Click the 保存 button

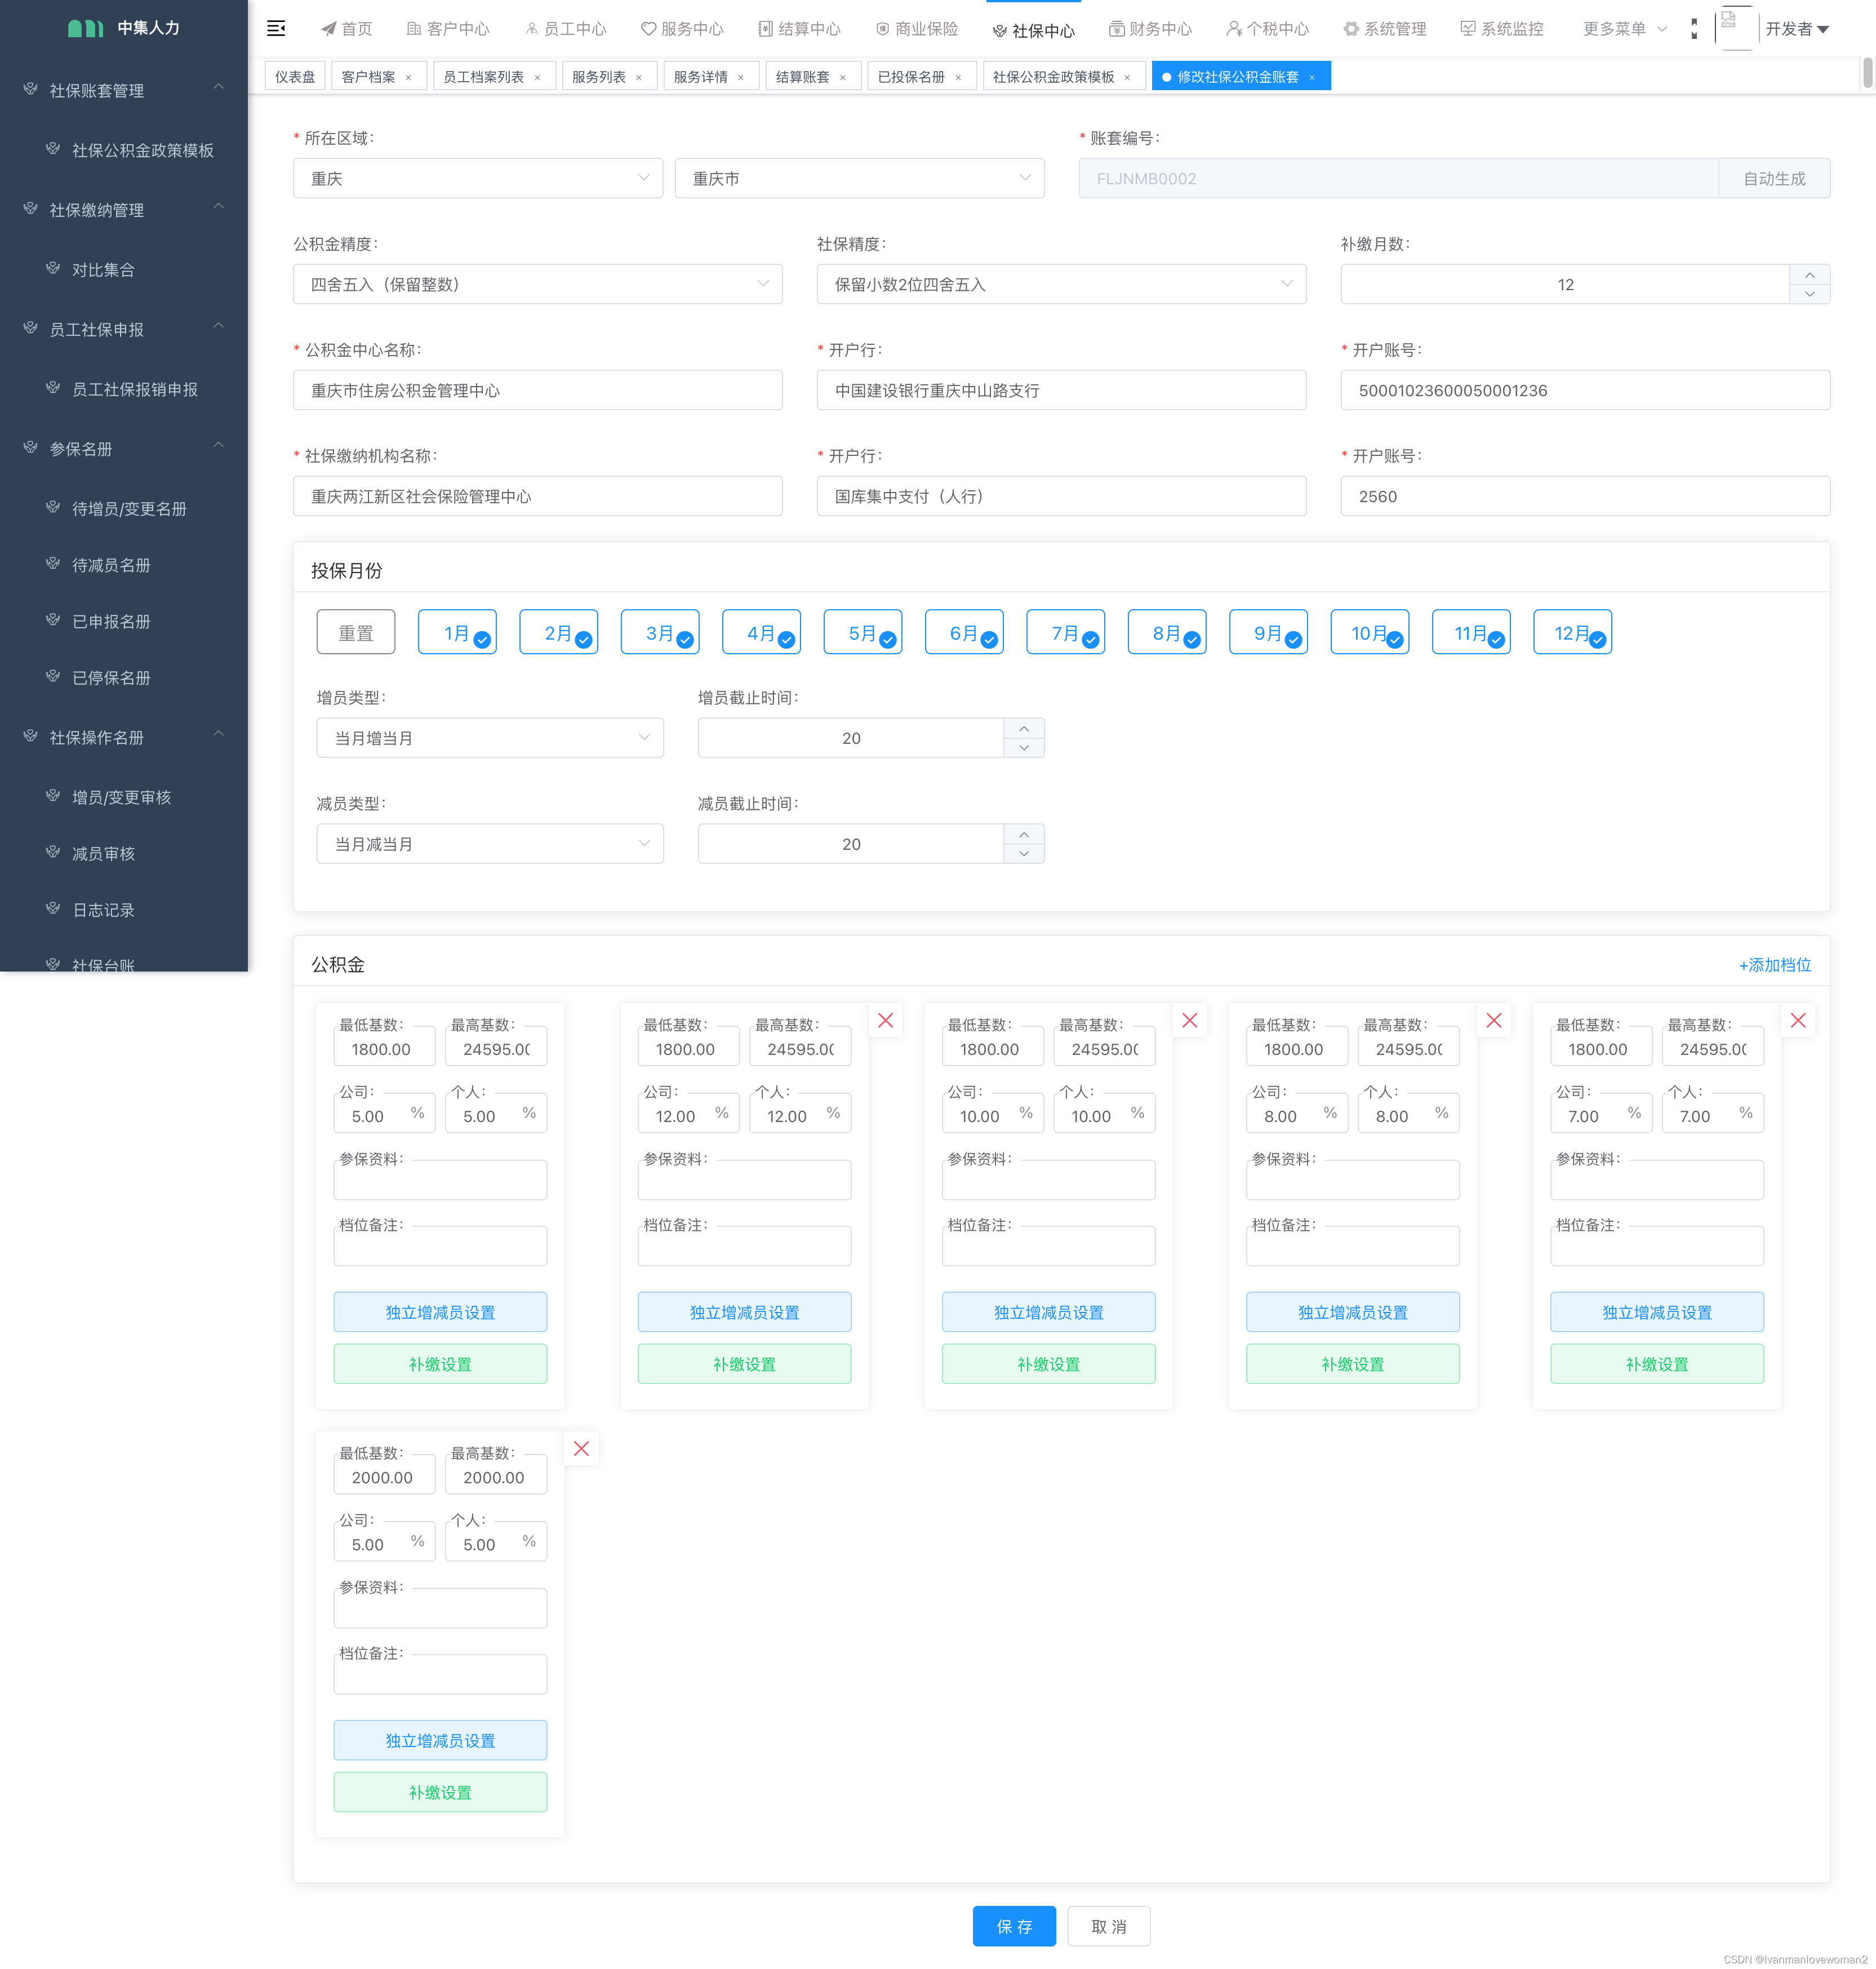[1014, 1926]
